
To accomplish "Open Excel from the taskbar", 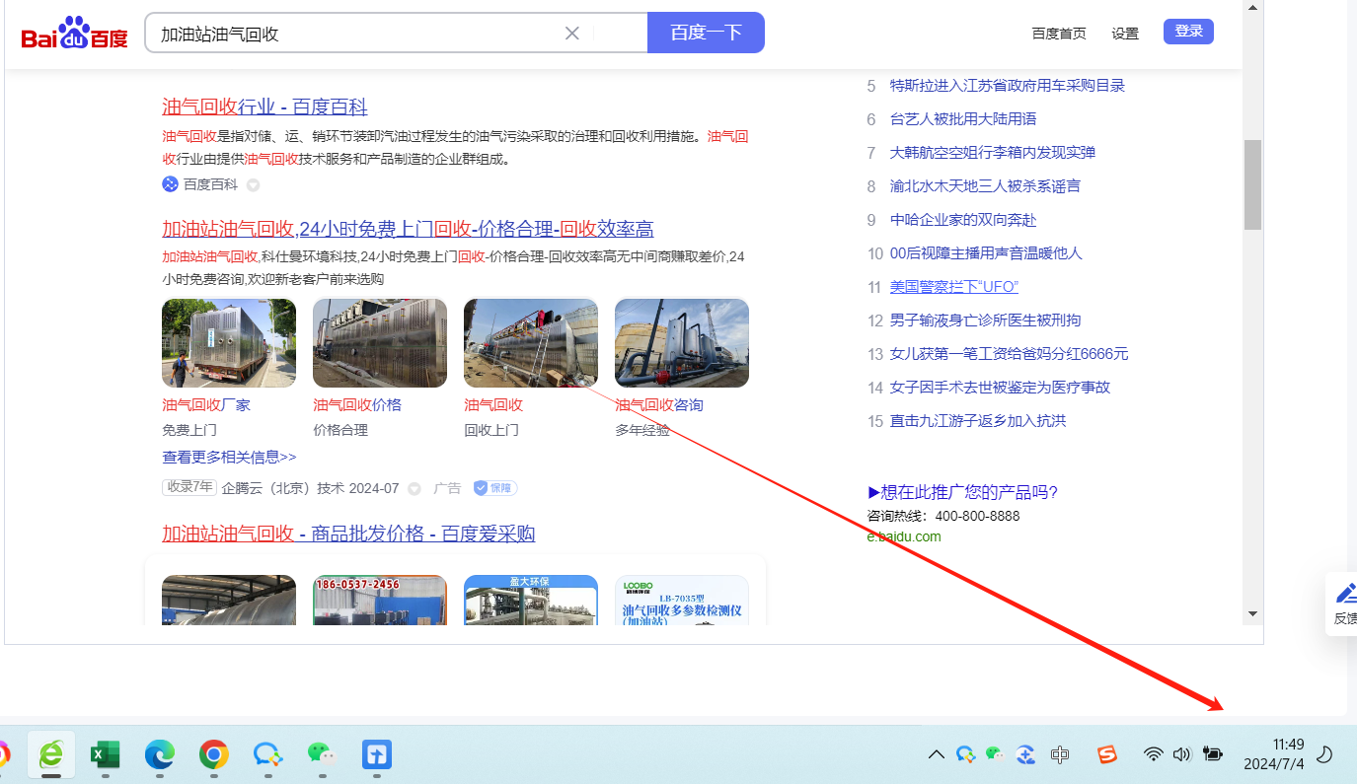I will pyautogui.click(x=105, y=754).
